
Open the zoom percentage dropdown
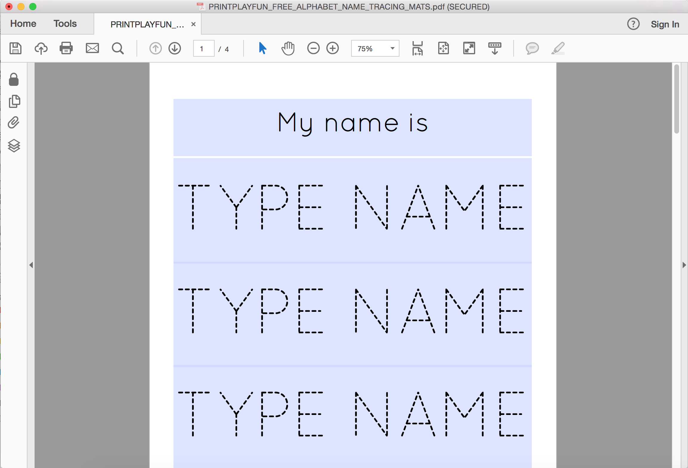click(392, 48)
